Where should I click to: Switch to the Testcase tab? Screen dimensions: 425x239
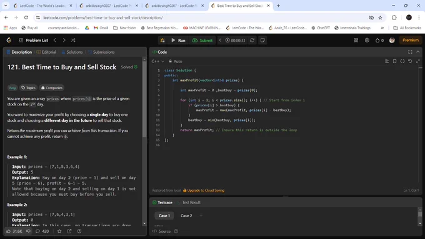(162, 202)
